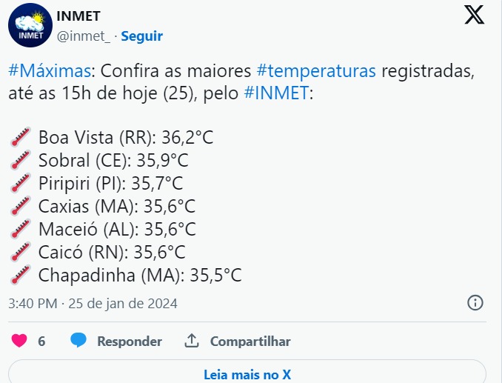Click the share upload icon
This screenshot has height=383, width=502.
point(192,341)
